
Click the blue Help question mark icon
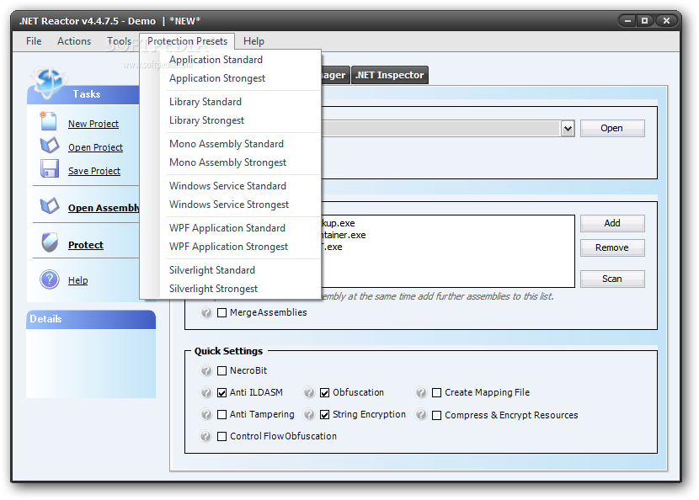point(50,279)
